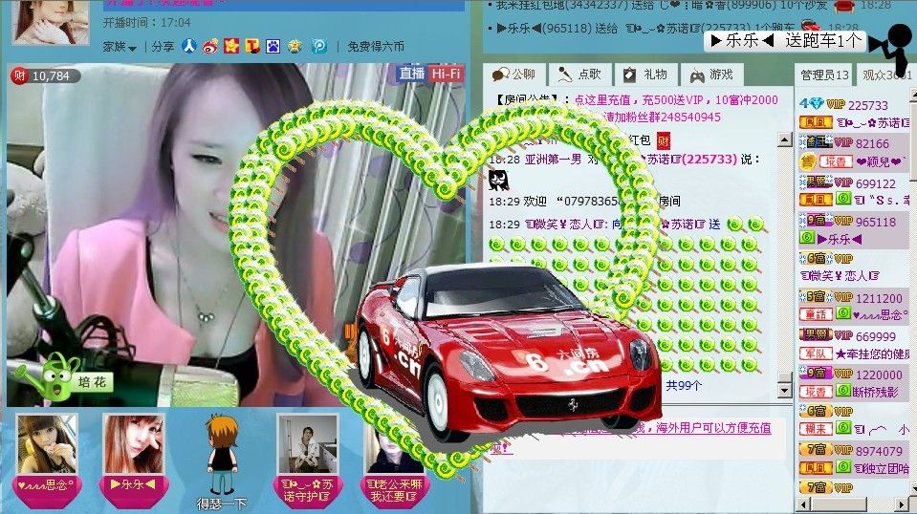Select user 669999 in the list
The height and width of the screenshot is (514, 917).
tap(876, 336)
